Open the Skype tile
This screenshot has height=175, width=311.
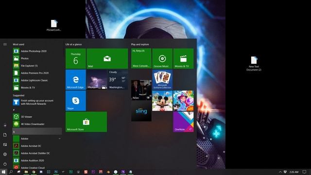(76, 101)
